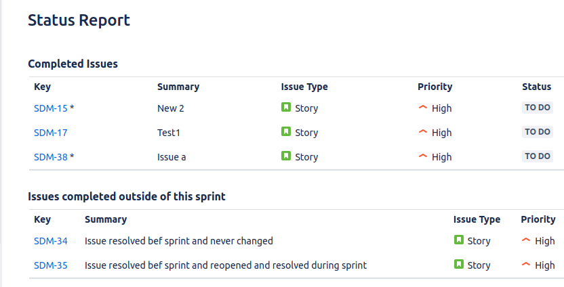Click High priority arrow for SDM-34

point(526,240)
